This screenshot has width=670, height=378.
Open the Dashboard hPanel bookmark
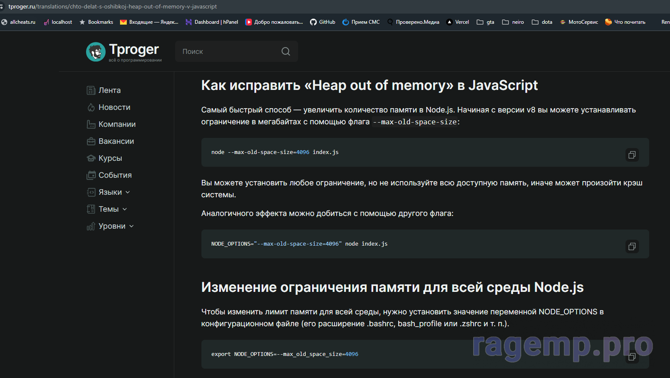pos(212,22)
